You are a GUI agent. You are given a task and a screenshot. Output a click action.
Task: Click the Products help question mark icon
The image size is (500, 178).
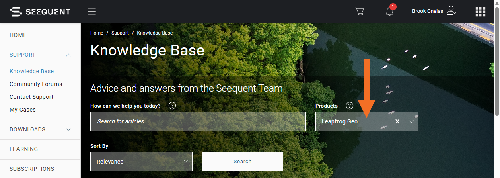click(x=350, y=106)
